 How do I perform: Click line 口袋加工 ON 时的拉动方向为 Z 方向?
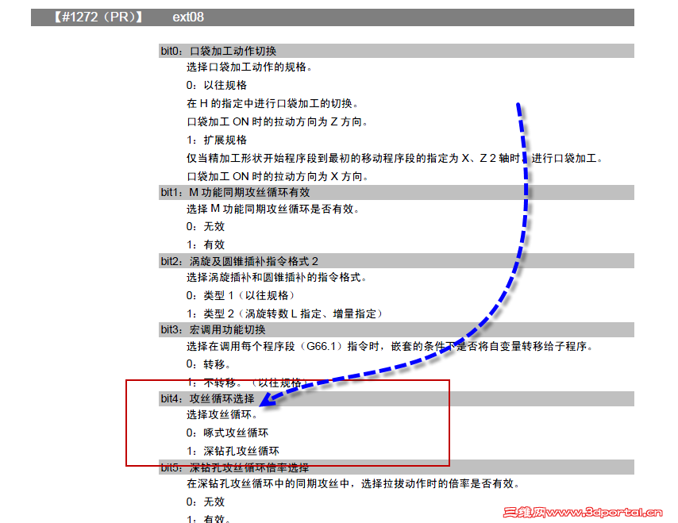pos(277,122)
